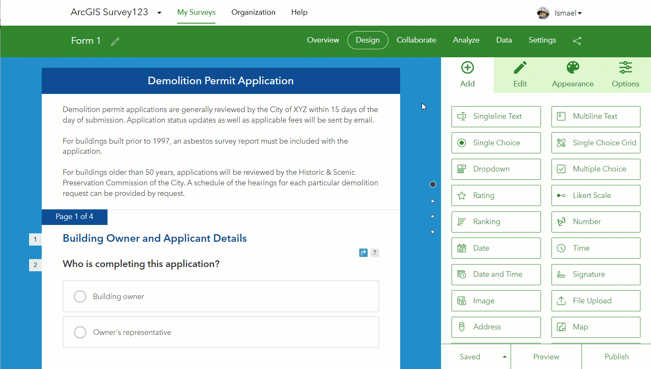651x369 pixels.
Task: Add a Date question using the calendar icon
Action: coord(496,248)
